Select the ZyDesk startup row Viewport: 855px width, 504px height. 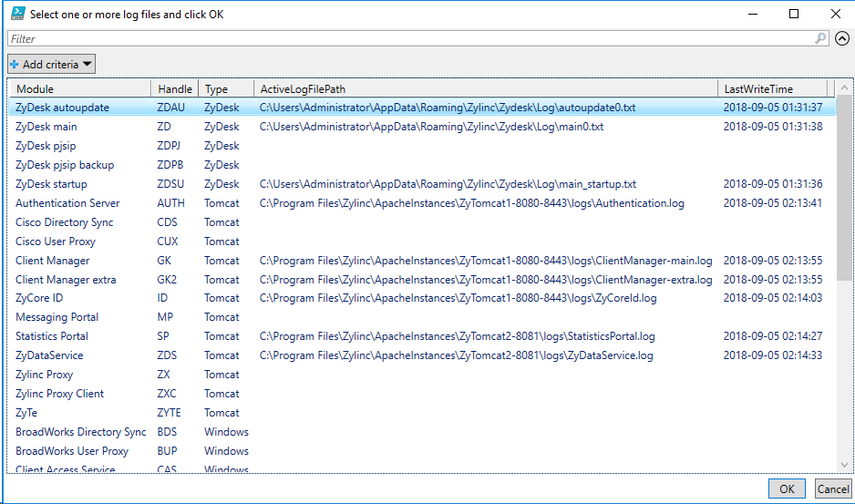tap(422, 184)
